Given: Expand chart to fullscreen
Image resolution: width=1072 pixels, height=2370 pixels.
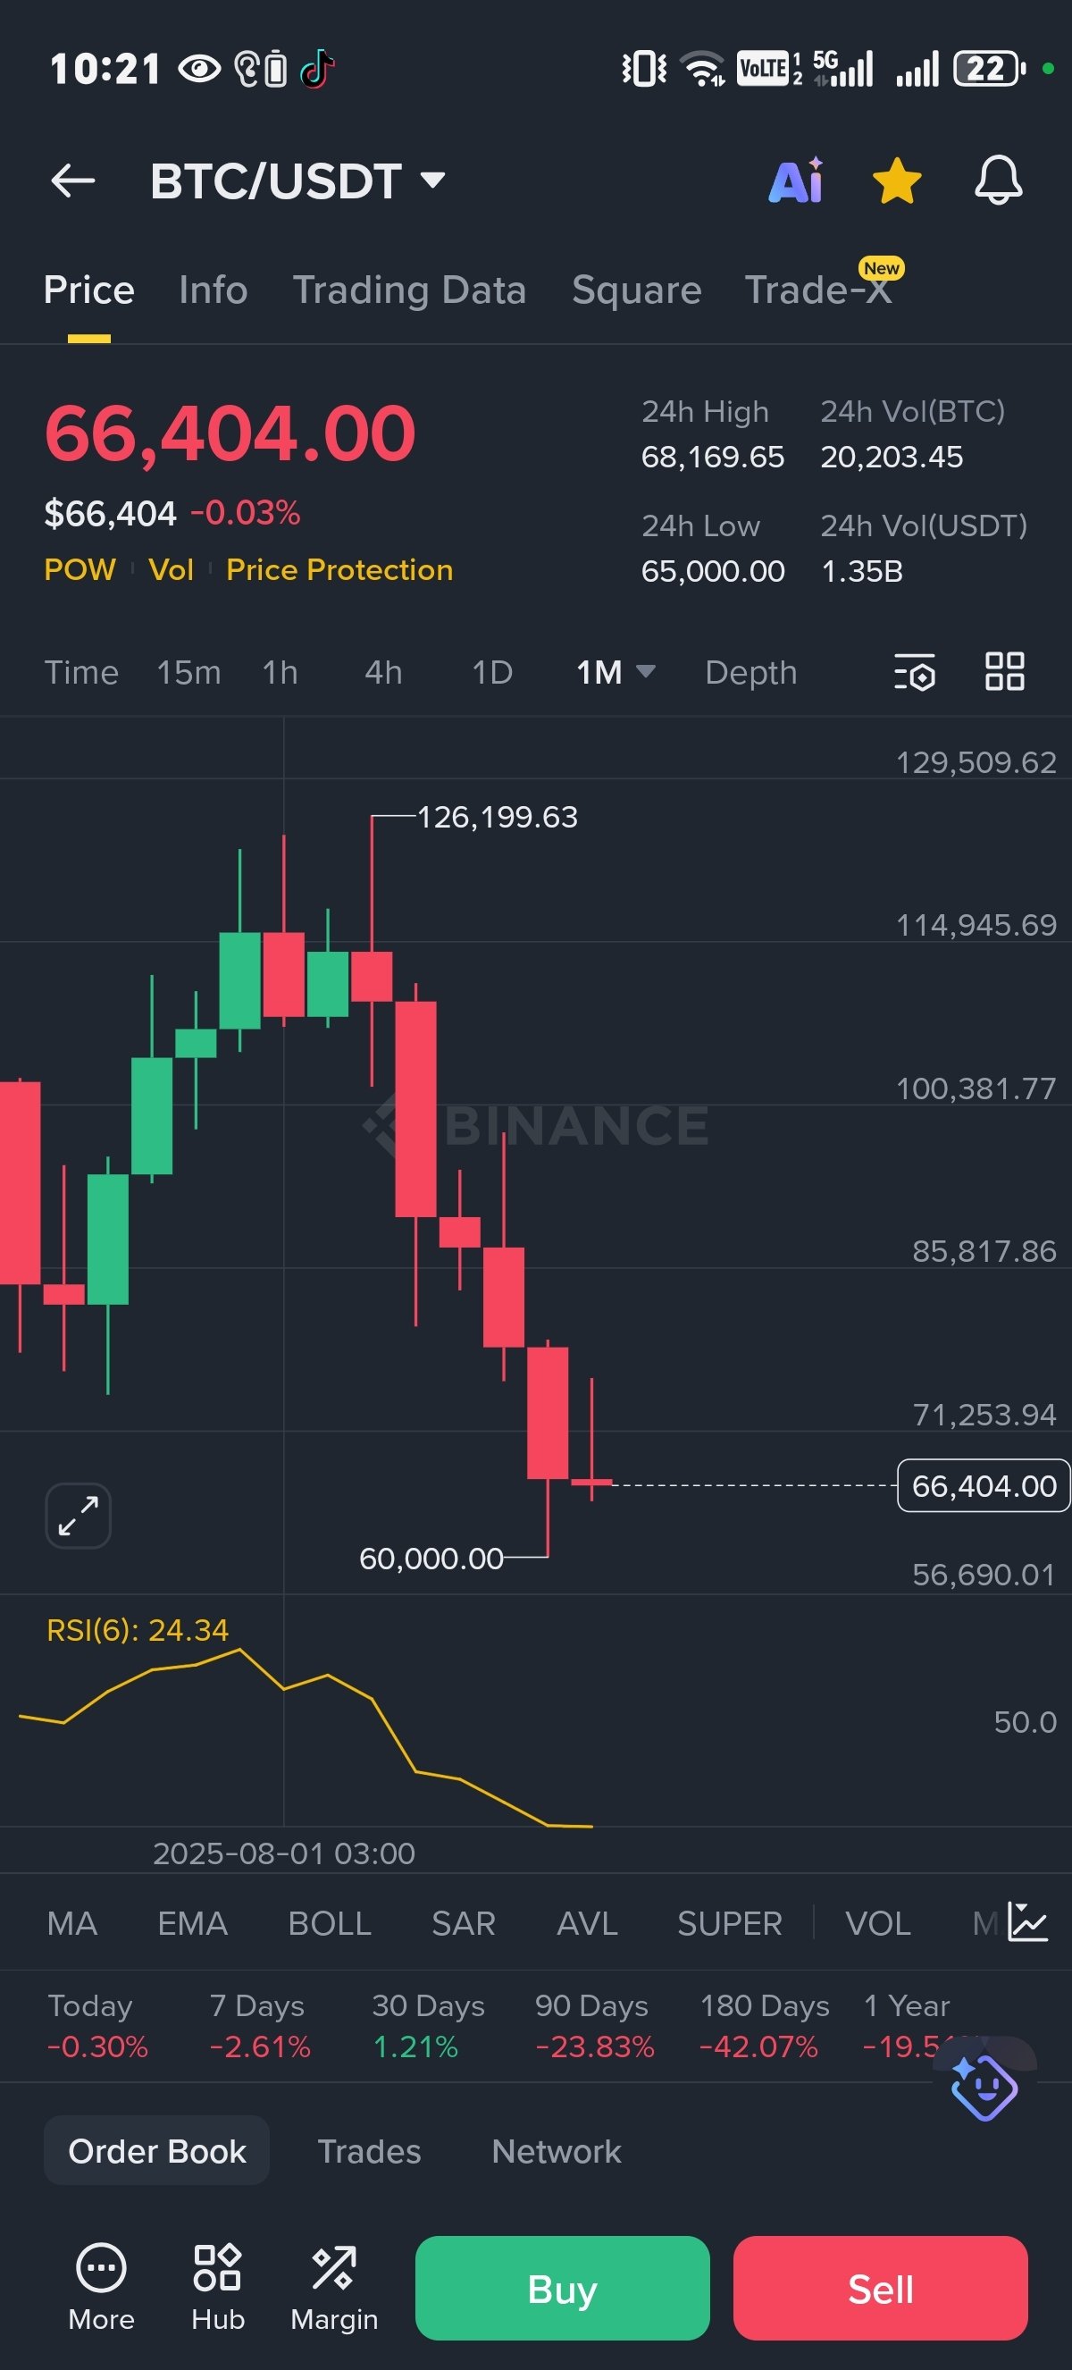Looking at the screenshot, I should 78,1516.
